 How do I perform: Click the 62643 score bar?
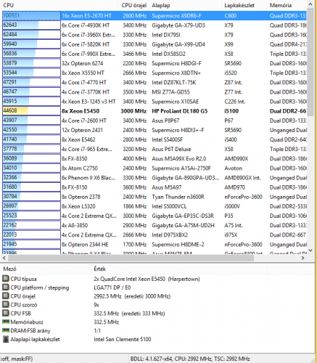click(x=31, y=25)
